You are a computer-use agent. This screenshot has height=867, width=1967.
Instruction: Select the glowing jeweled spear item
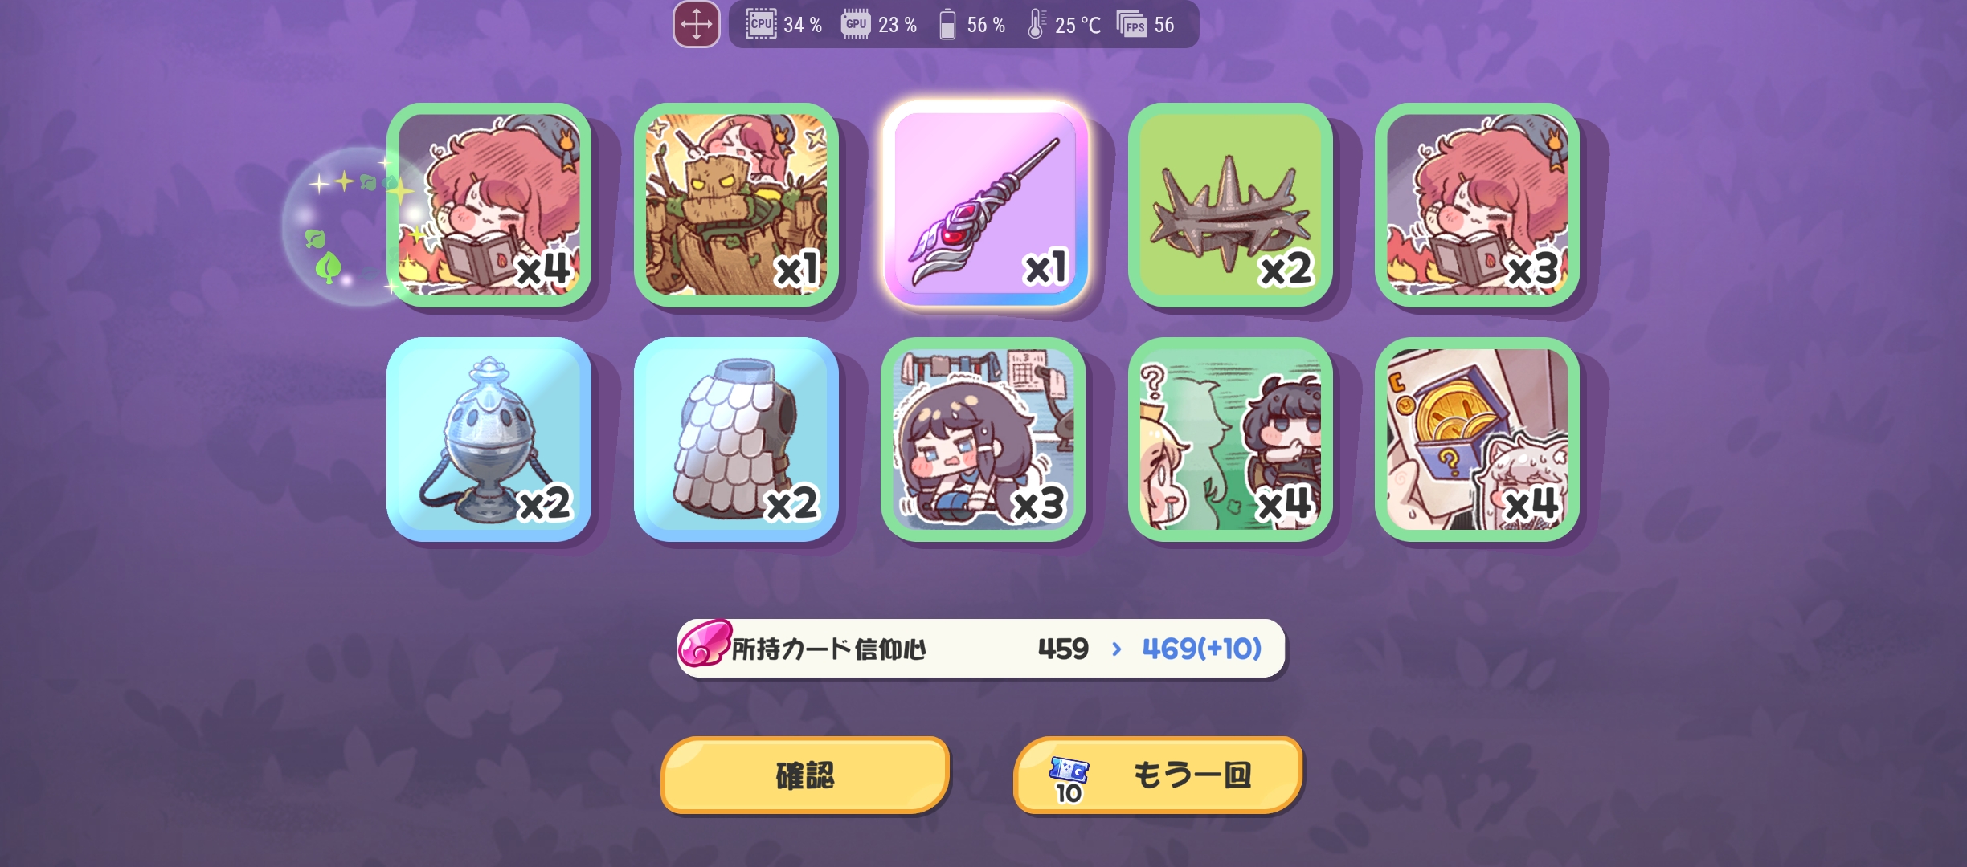[985, 203]
